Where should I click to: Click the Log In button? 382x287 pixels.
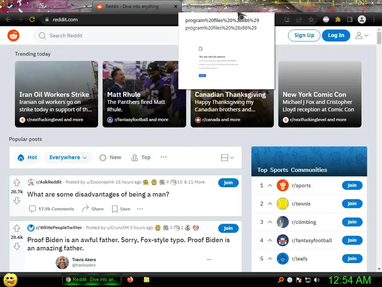pos(336,36)
